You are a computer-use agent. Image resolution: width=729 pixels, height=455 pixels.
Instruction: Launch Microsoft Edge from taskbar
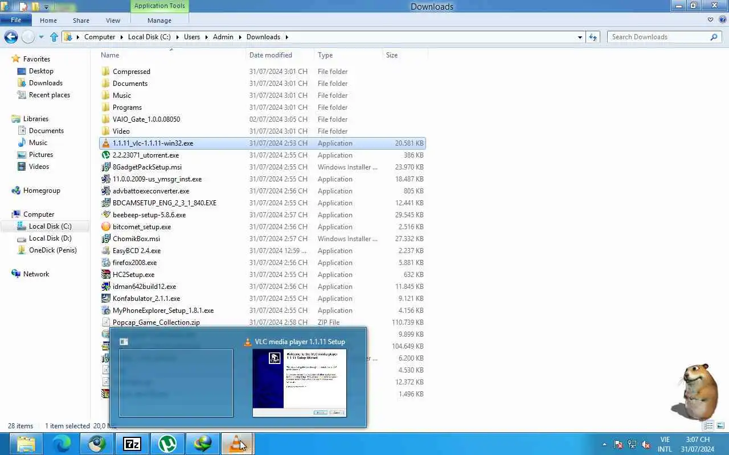(61, 444)
